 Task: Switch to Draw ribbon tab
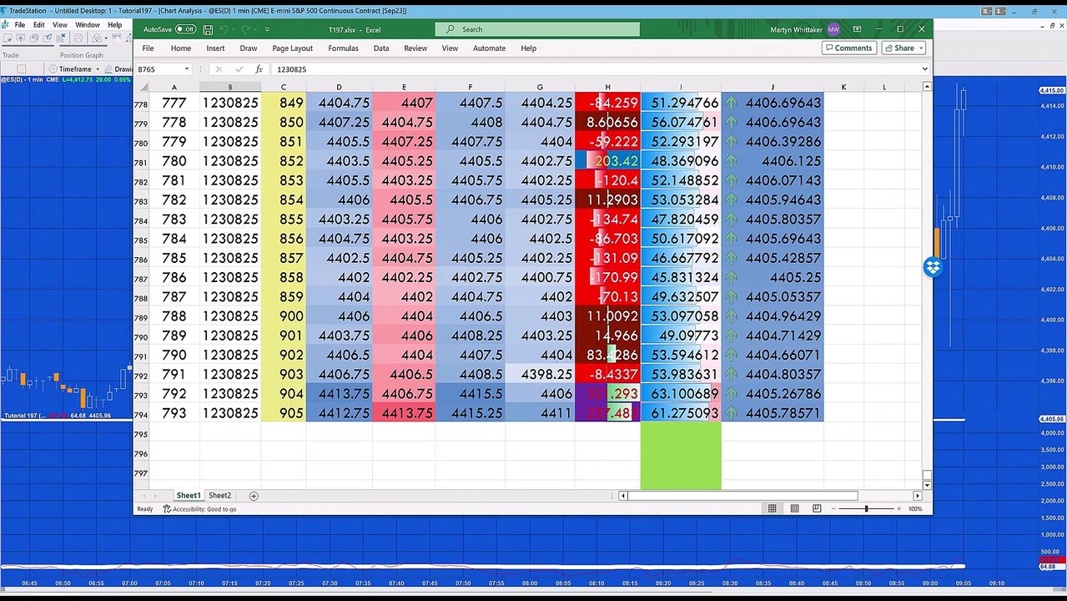click(x=249, y=48)
